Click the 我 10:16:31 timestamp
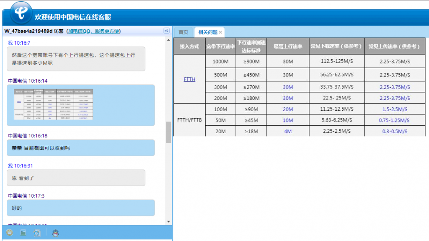Screen dimensions: 429x241 (x=20, y=165)
